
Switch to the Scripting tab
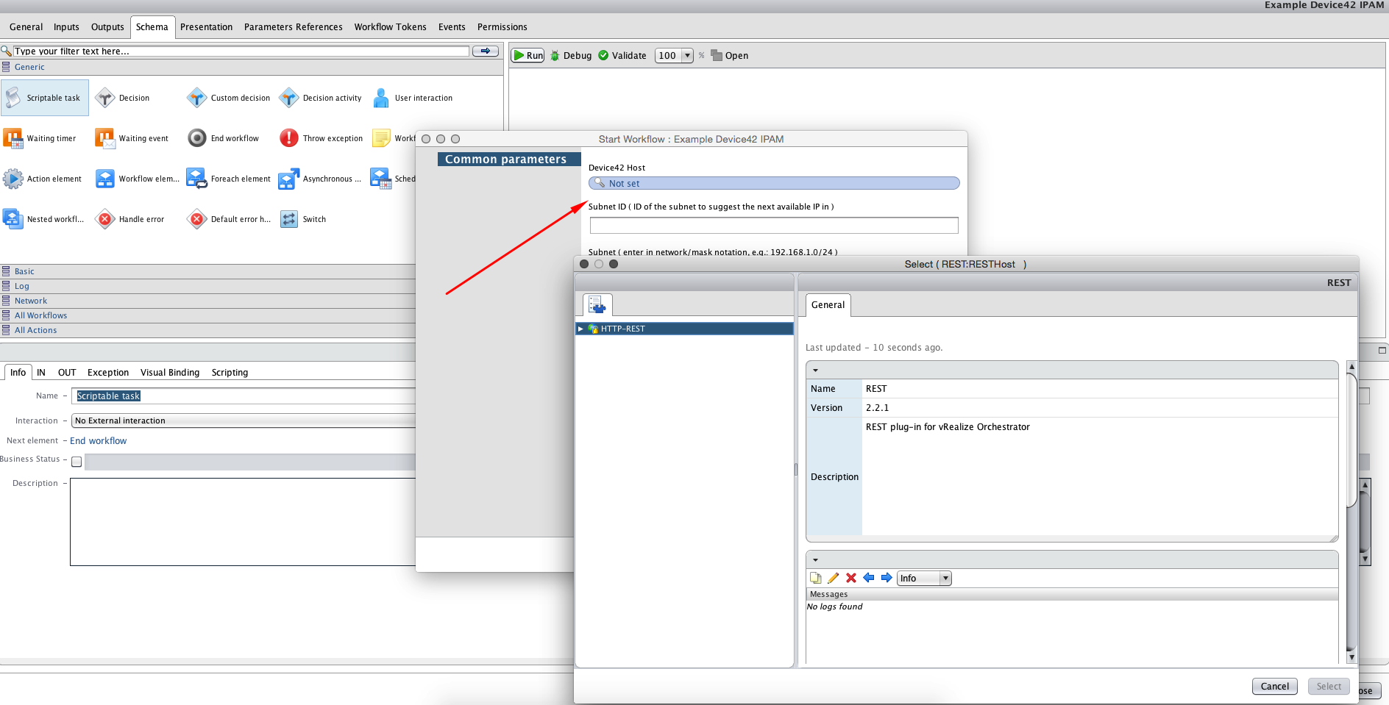[x=230, y=372]
